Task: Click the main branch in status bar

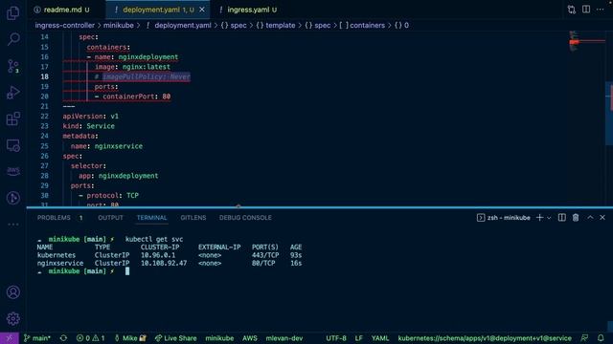Action: coord(37,338)
